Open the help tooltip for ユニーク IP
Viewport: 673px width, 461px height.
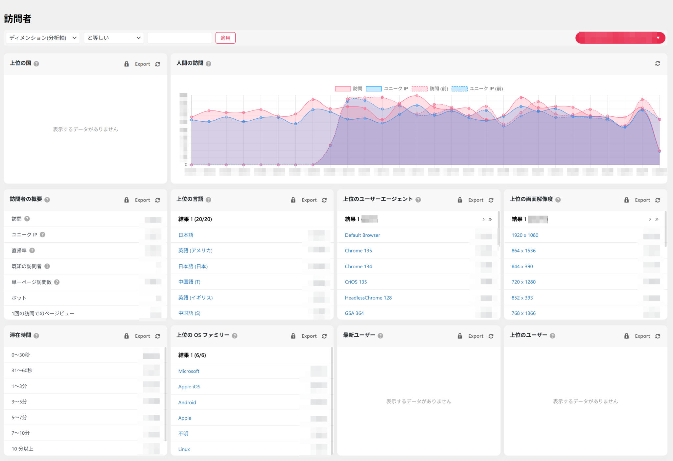click(x=42, y=234)
